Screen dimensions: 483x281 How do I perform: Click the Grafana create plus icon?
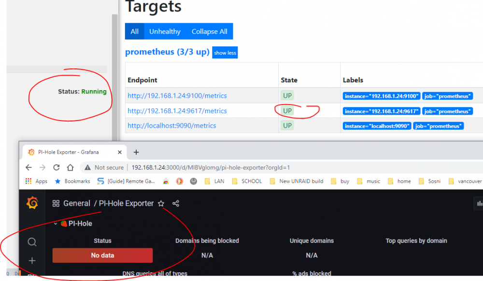pyautogui.click(x=32, y=261)
